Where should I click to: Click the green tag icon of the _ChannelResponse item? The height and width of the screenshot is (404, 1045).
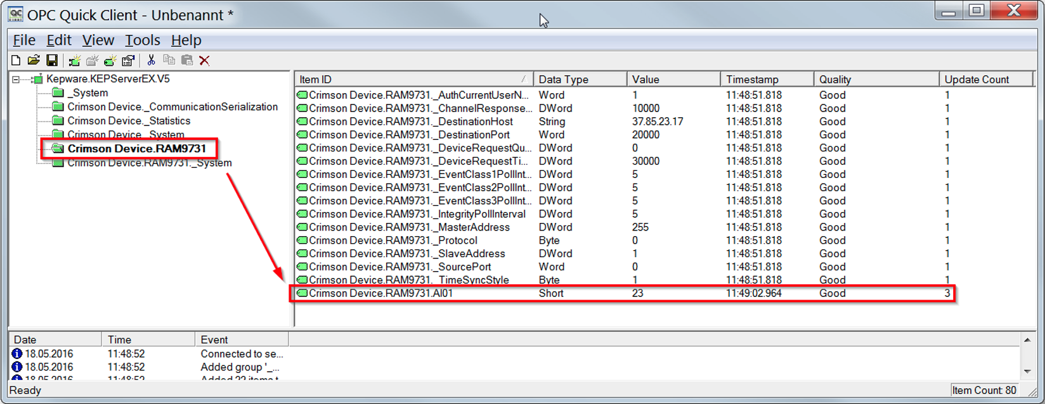pos(302,108)
